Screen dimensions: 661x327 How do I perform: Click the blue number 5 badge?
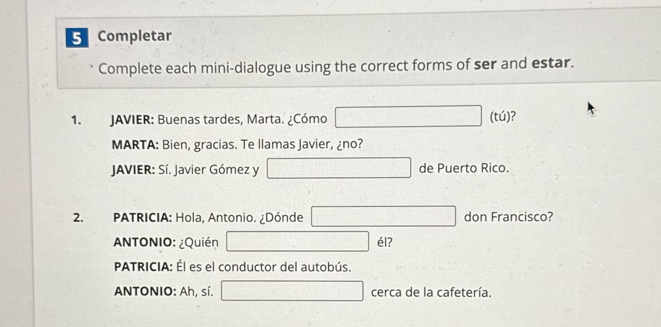(76, 37)
